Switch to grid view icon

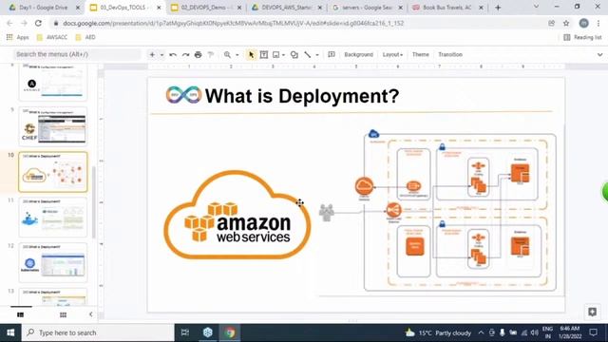pos(63,314)
